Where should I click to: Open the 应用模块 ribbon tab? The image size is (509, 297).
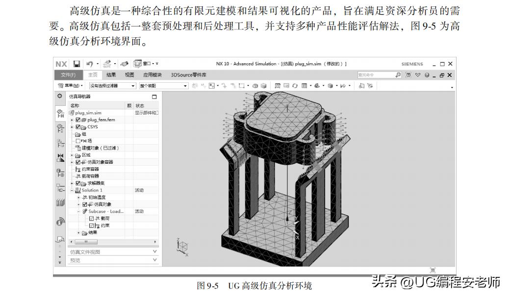153,74
